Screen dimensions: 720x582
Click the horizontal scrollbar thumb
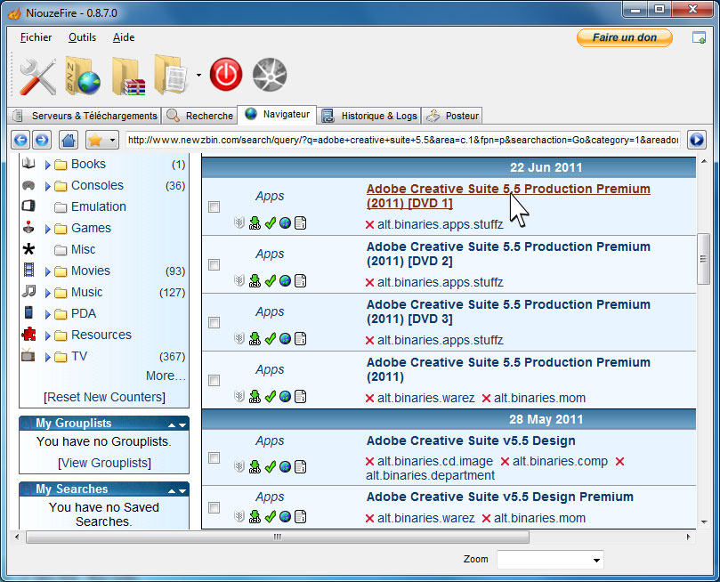(278, 537)
